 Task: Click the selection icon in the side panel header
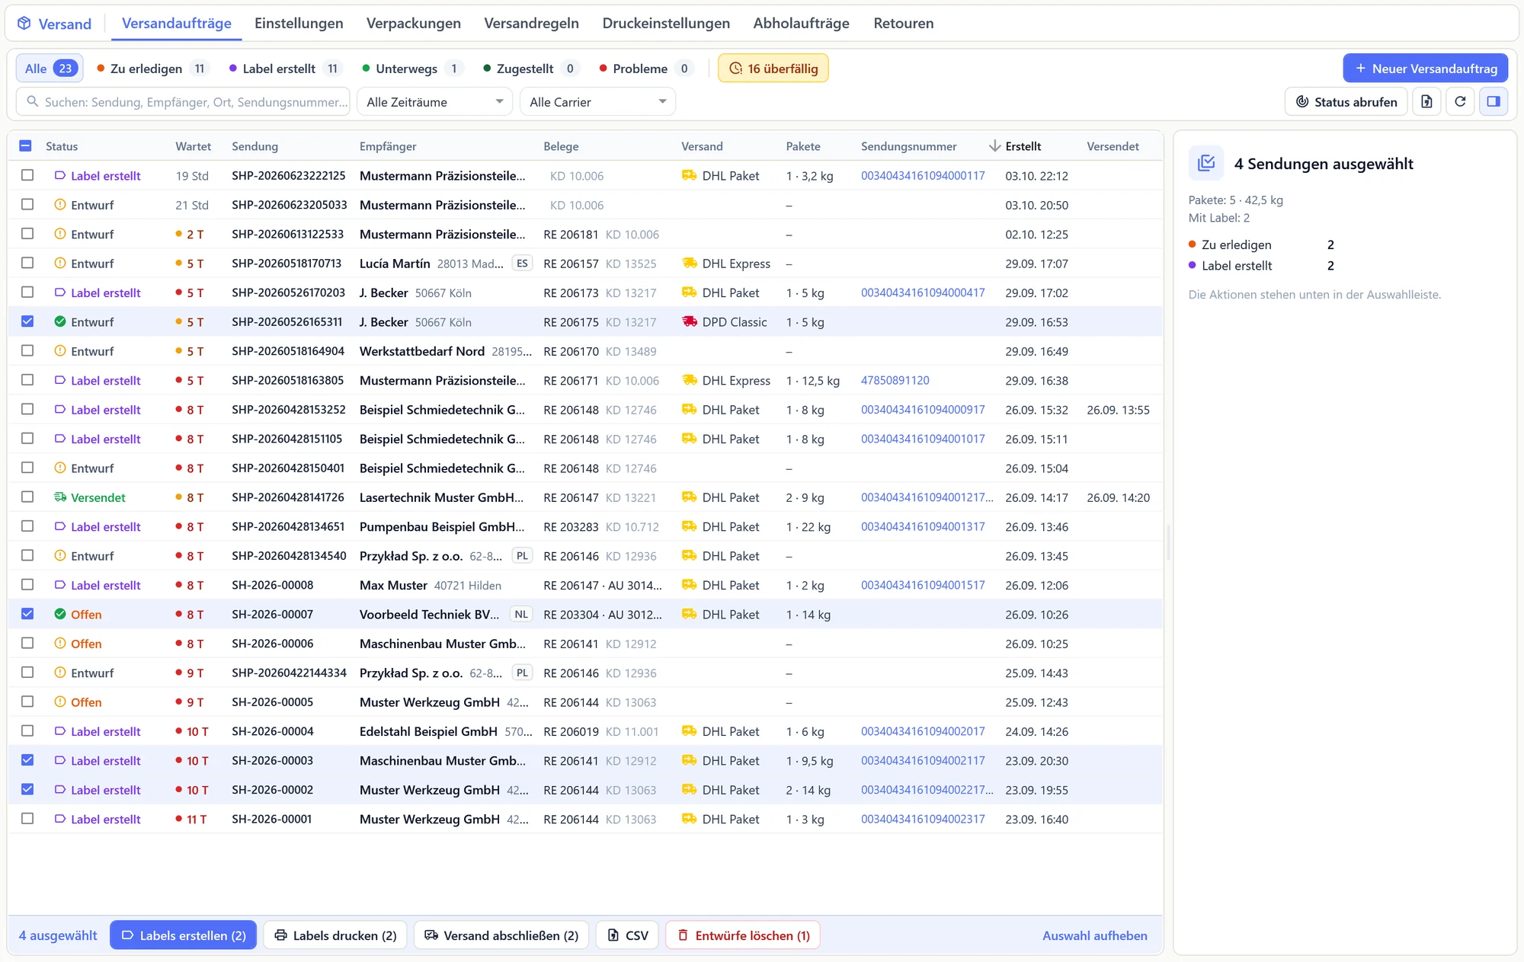click(x=1206, y=163)
